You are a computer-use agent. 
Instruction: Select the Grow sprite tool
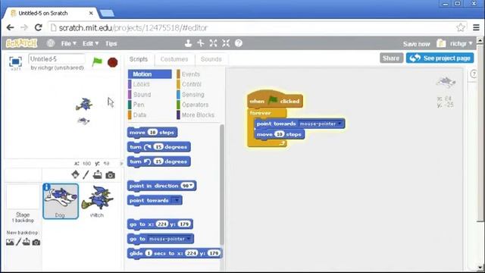click(x=214, y=43)
